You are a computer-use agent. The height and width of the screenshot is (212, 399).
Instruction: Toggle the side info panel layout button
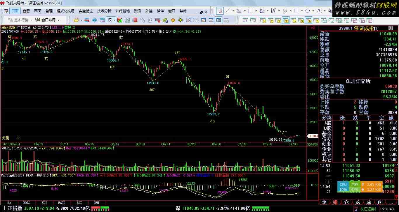[x=219, y=20]
